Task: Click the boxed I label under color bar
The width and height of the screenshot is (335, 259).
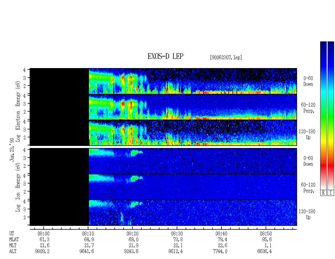Action: [331, 193]
